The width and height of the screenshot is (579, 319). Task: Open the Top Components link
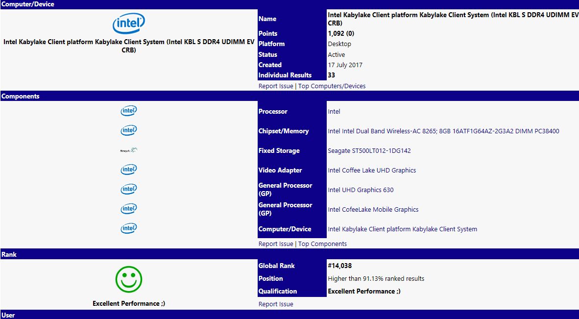(323, 244)
